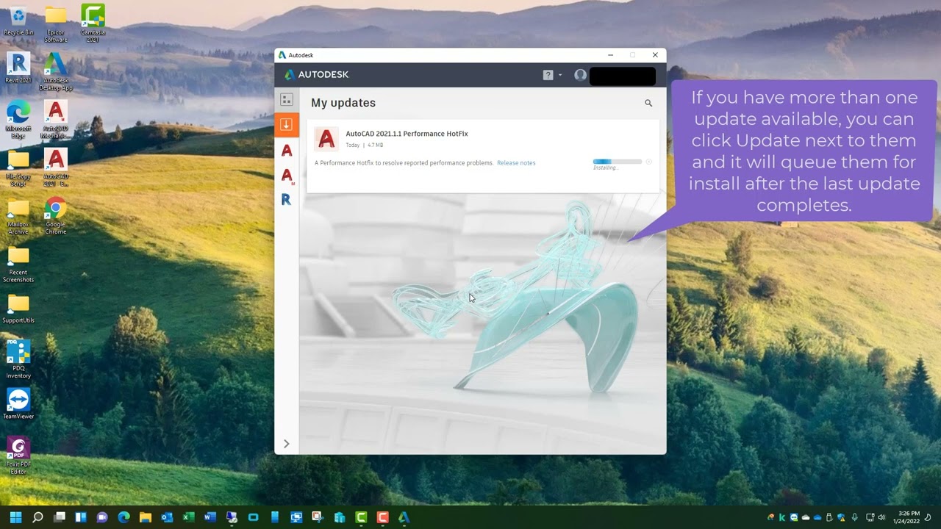Click the AutoCAD HotFix product thumbnail
This screenshot has height=529, width=941.
coord(326,140)
